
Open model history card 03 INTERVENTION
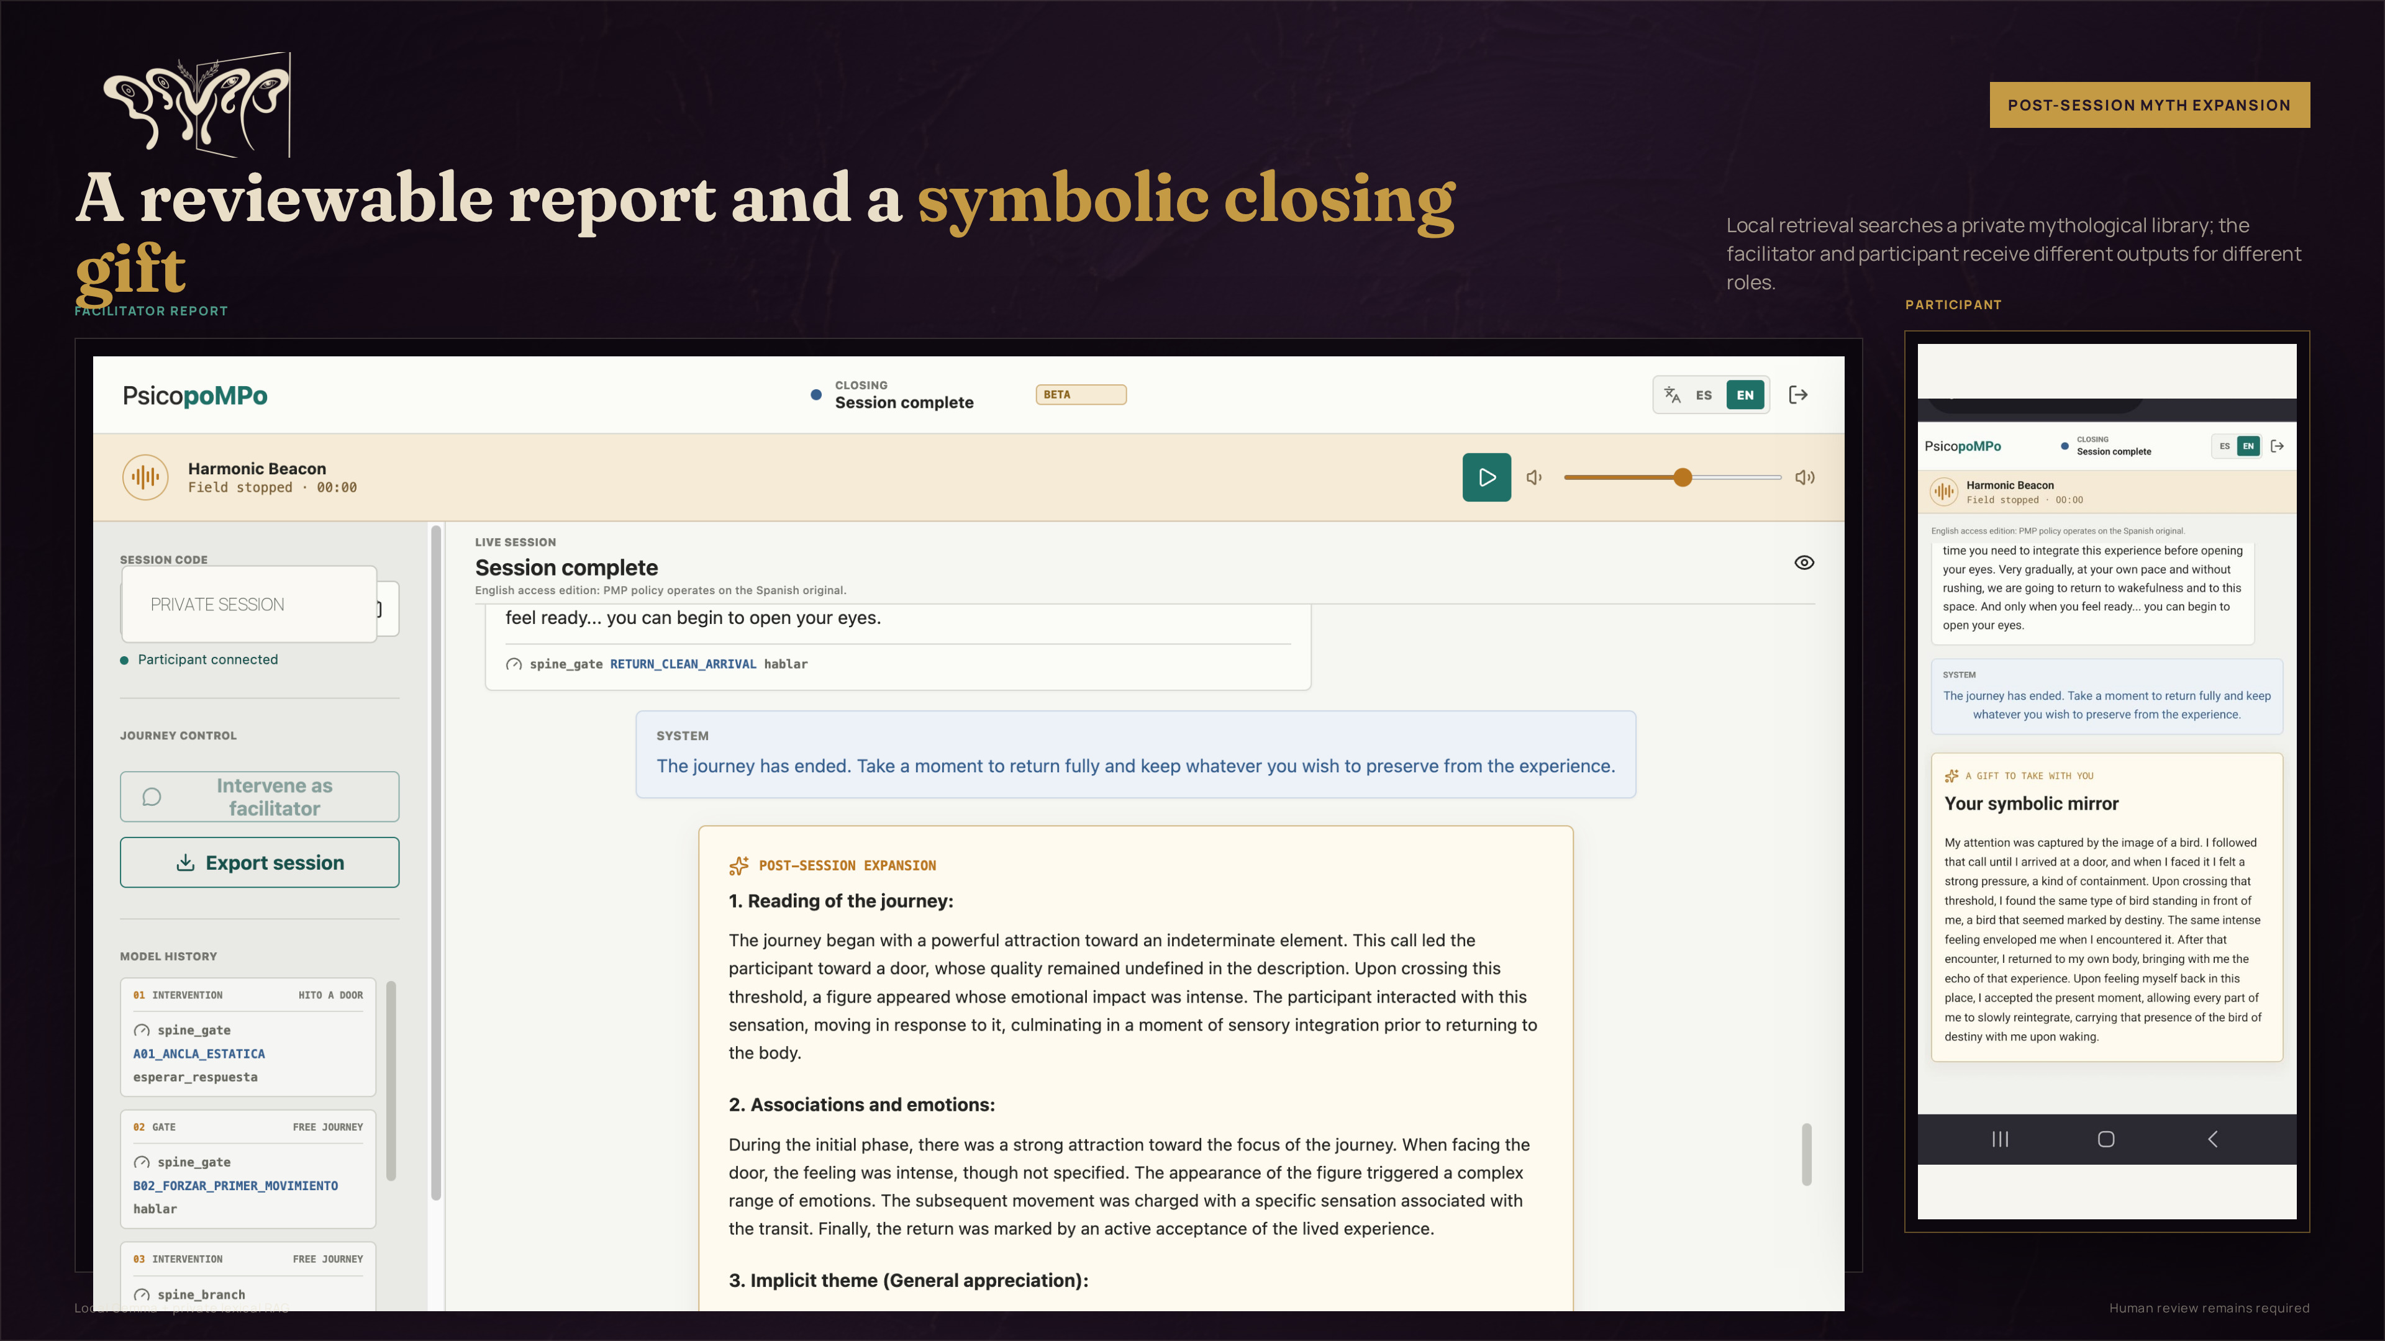pos(248,1276)
